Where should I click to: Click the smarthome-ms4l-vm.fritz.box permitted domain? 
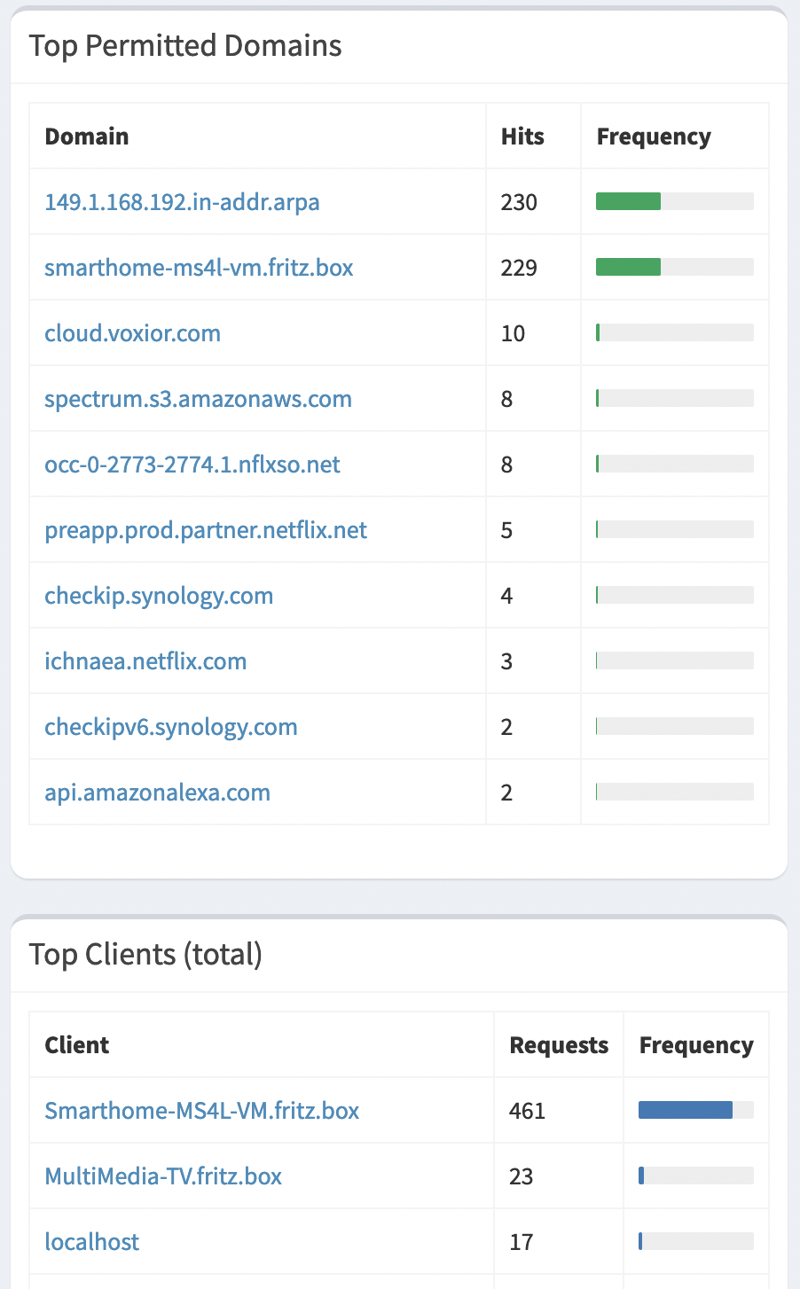[x=199, y=268]
